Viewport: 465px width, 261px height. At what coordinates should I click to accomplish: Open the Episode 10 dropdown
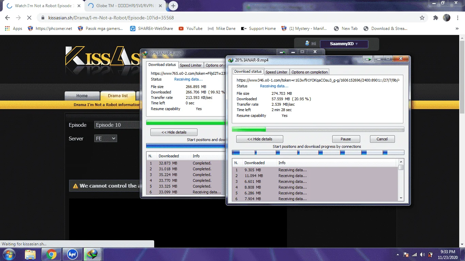pyautogui.click(x=117, y=125)
